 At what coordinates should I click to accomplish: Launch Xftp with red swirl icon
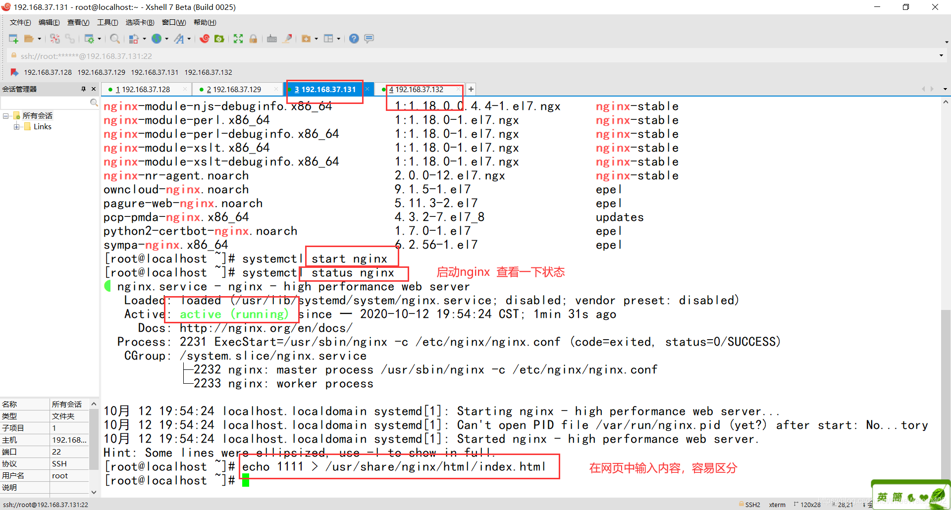point(205,39)
